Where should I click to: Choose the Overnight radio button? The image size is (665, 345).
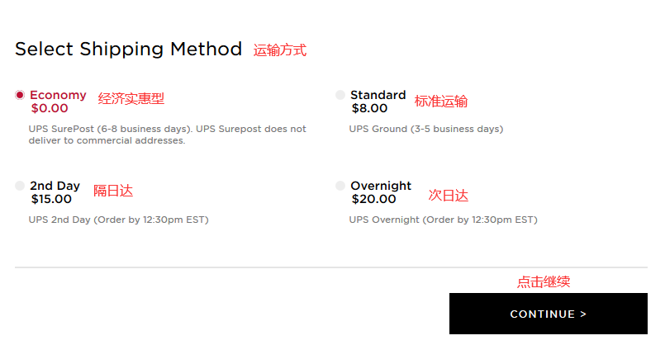[340, 186]
